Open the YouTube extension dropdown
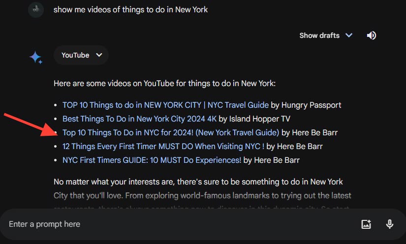406x244 pixels. [x=81, y=55]
